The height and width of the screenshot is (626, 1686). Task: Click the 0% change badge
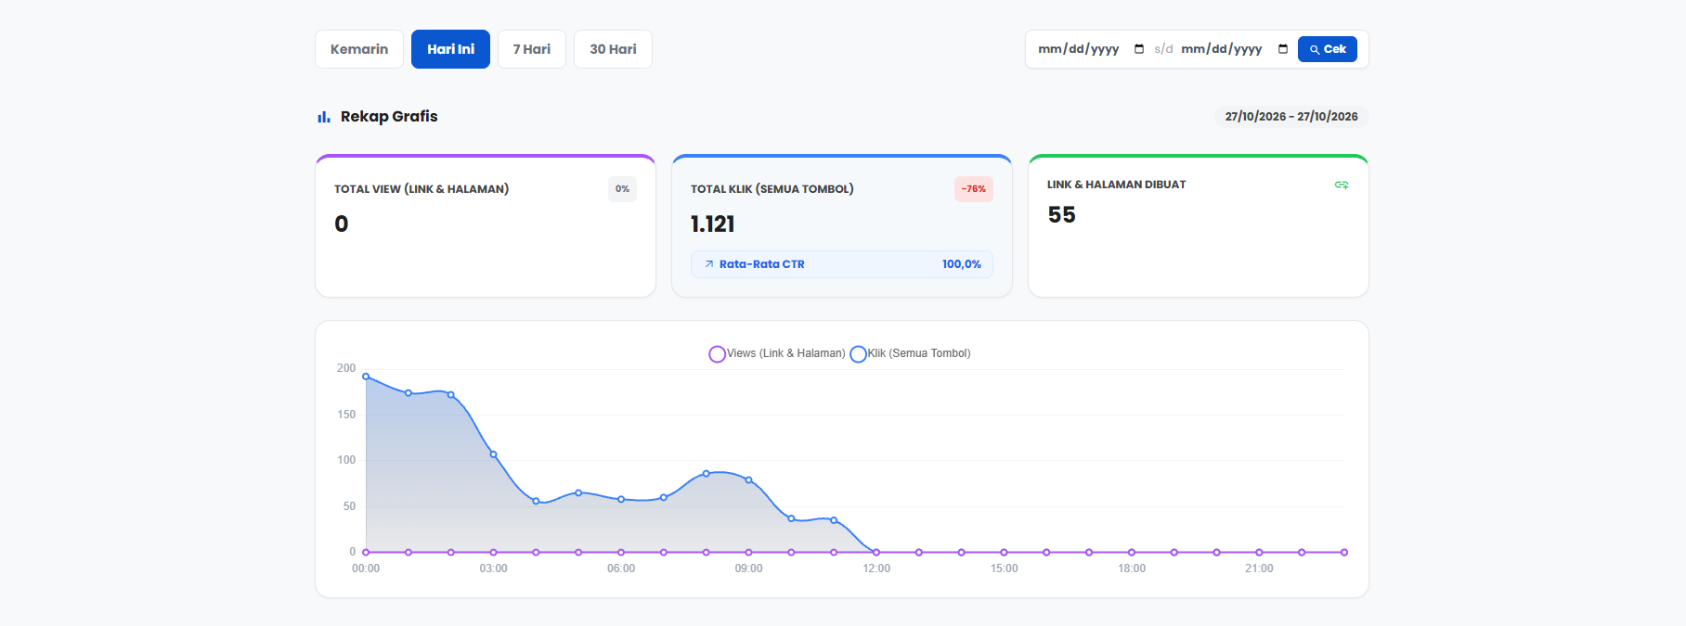(622, 189)
